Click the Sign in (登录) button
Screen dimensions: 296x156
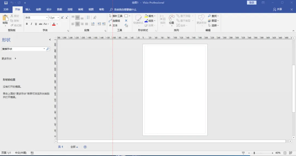pyautogui.click(x=252, y=3)
